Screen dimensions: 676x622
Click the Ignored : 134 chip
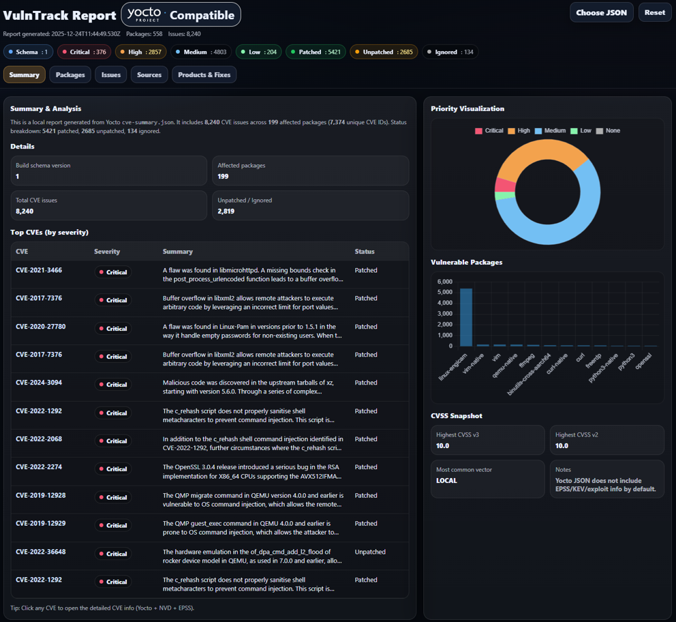(450, 52)
